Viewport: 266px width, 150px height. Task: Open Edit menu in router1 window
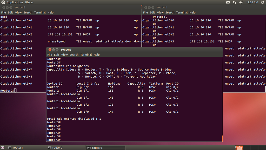coord(152,12)
